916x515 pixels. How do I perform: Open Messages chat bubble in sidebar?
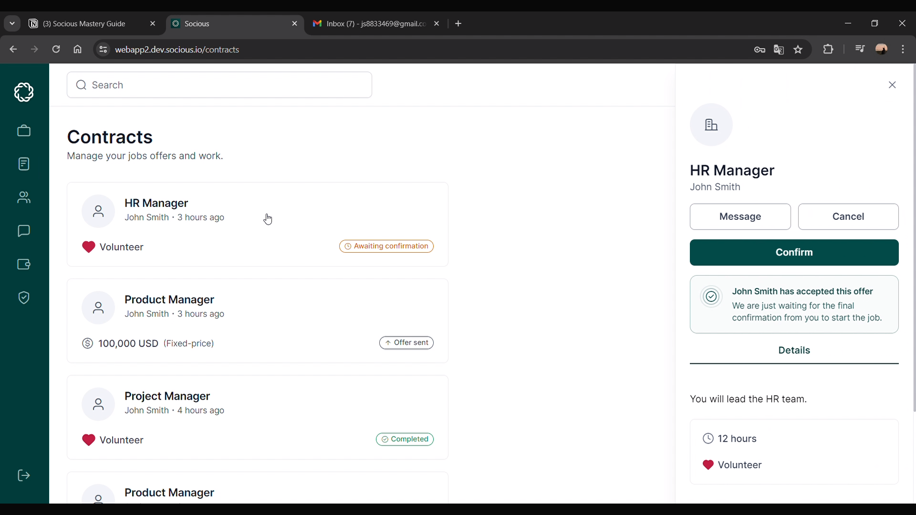click(24, 231)
